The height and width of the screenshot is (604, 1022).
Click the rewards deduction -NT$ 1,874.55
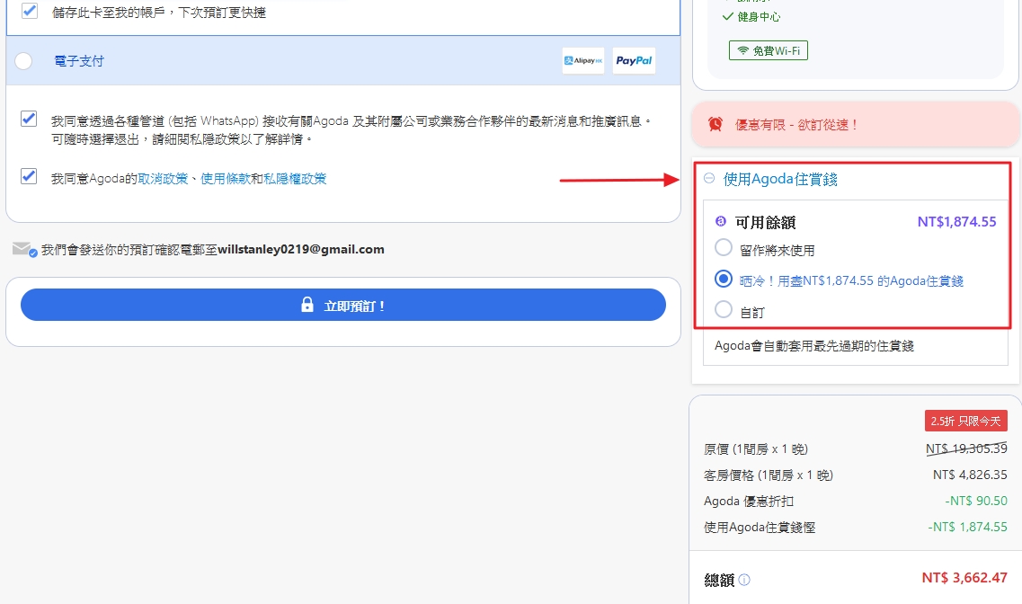[967, 527]
